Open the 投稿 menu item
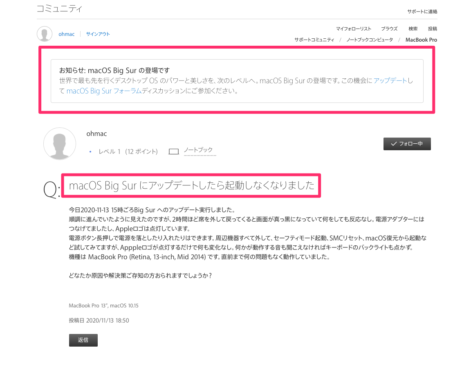 (433, 29)
